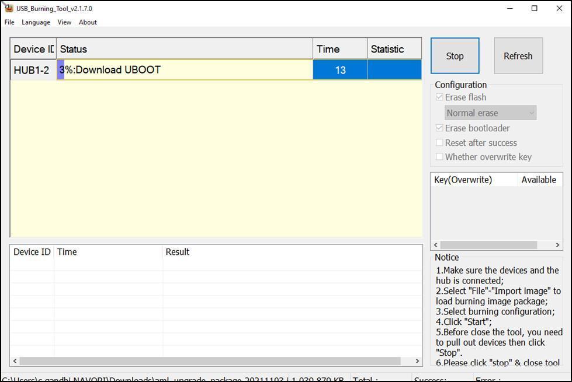Click the USB Burning Tool app icon
This screenshot has width=572, height=382.
(x=8, y=8)
